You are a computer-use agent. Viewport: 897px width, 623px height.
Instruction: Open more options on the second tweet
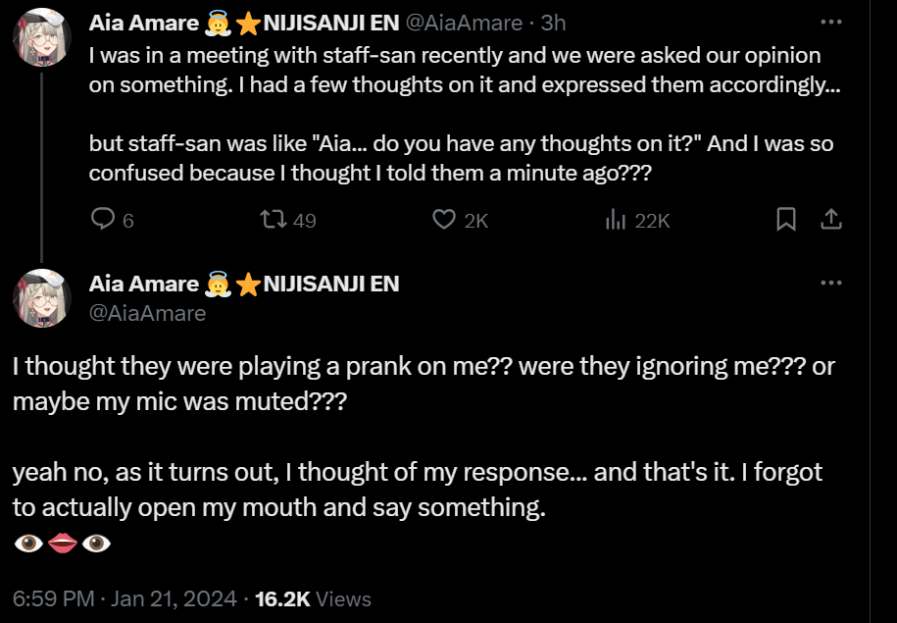[x=830, y=284]
